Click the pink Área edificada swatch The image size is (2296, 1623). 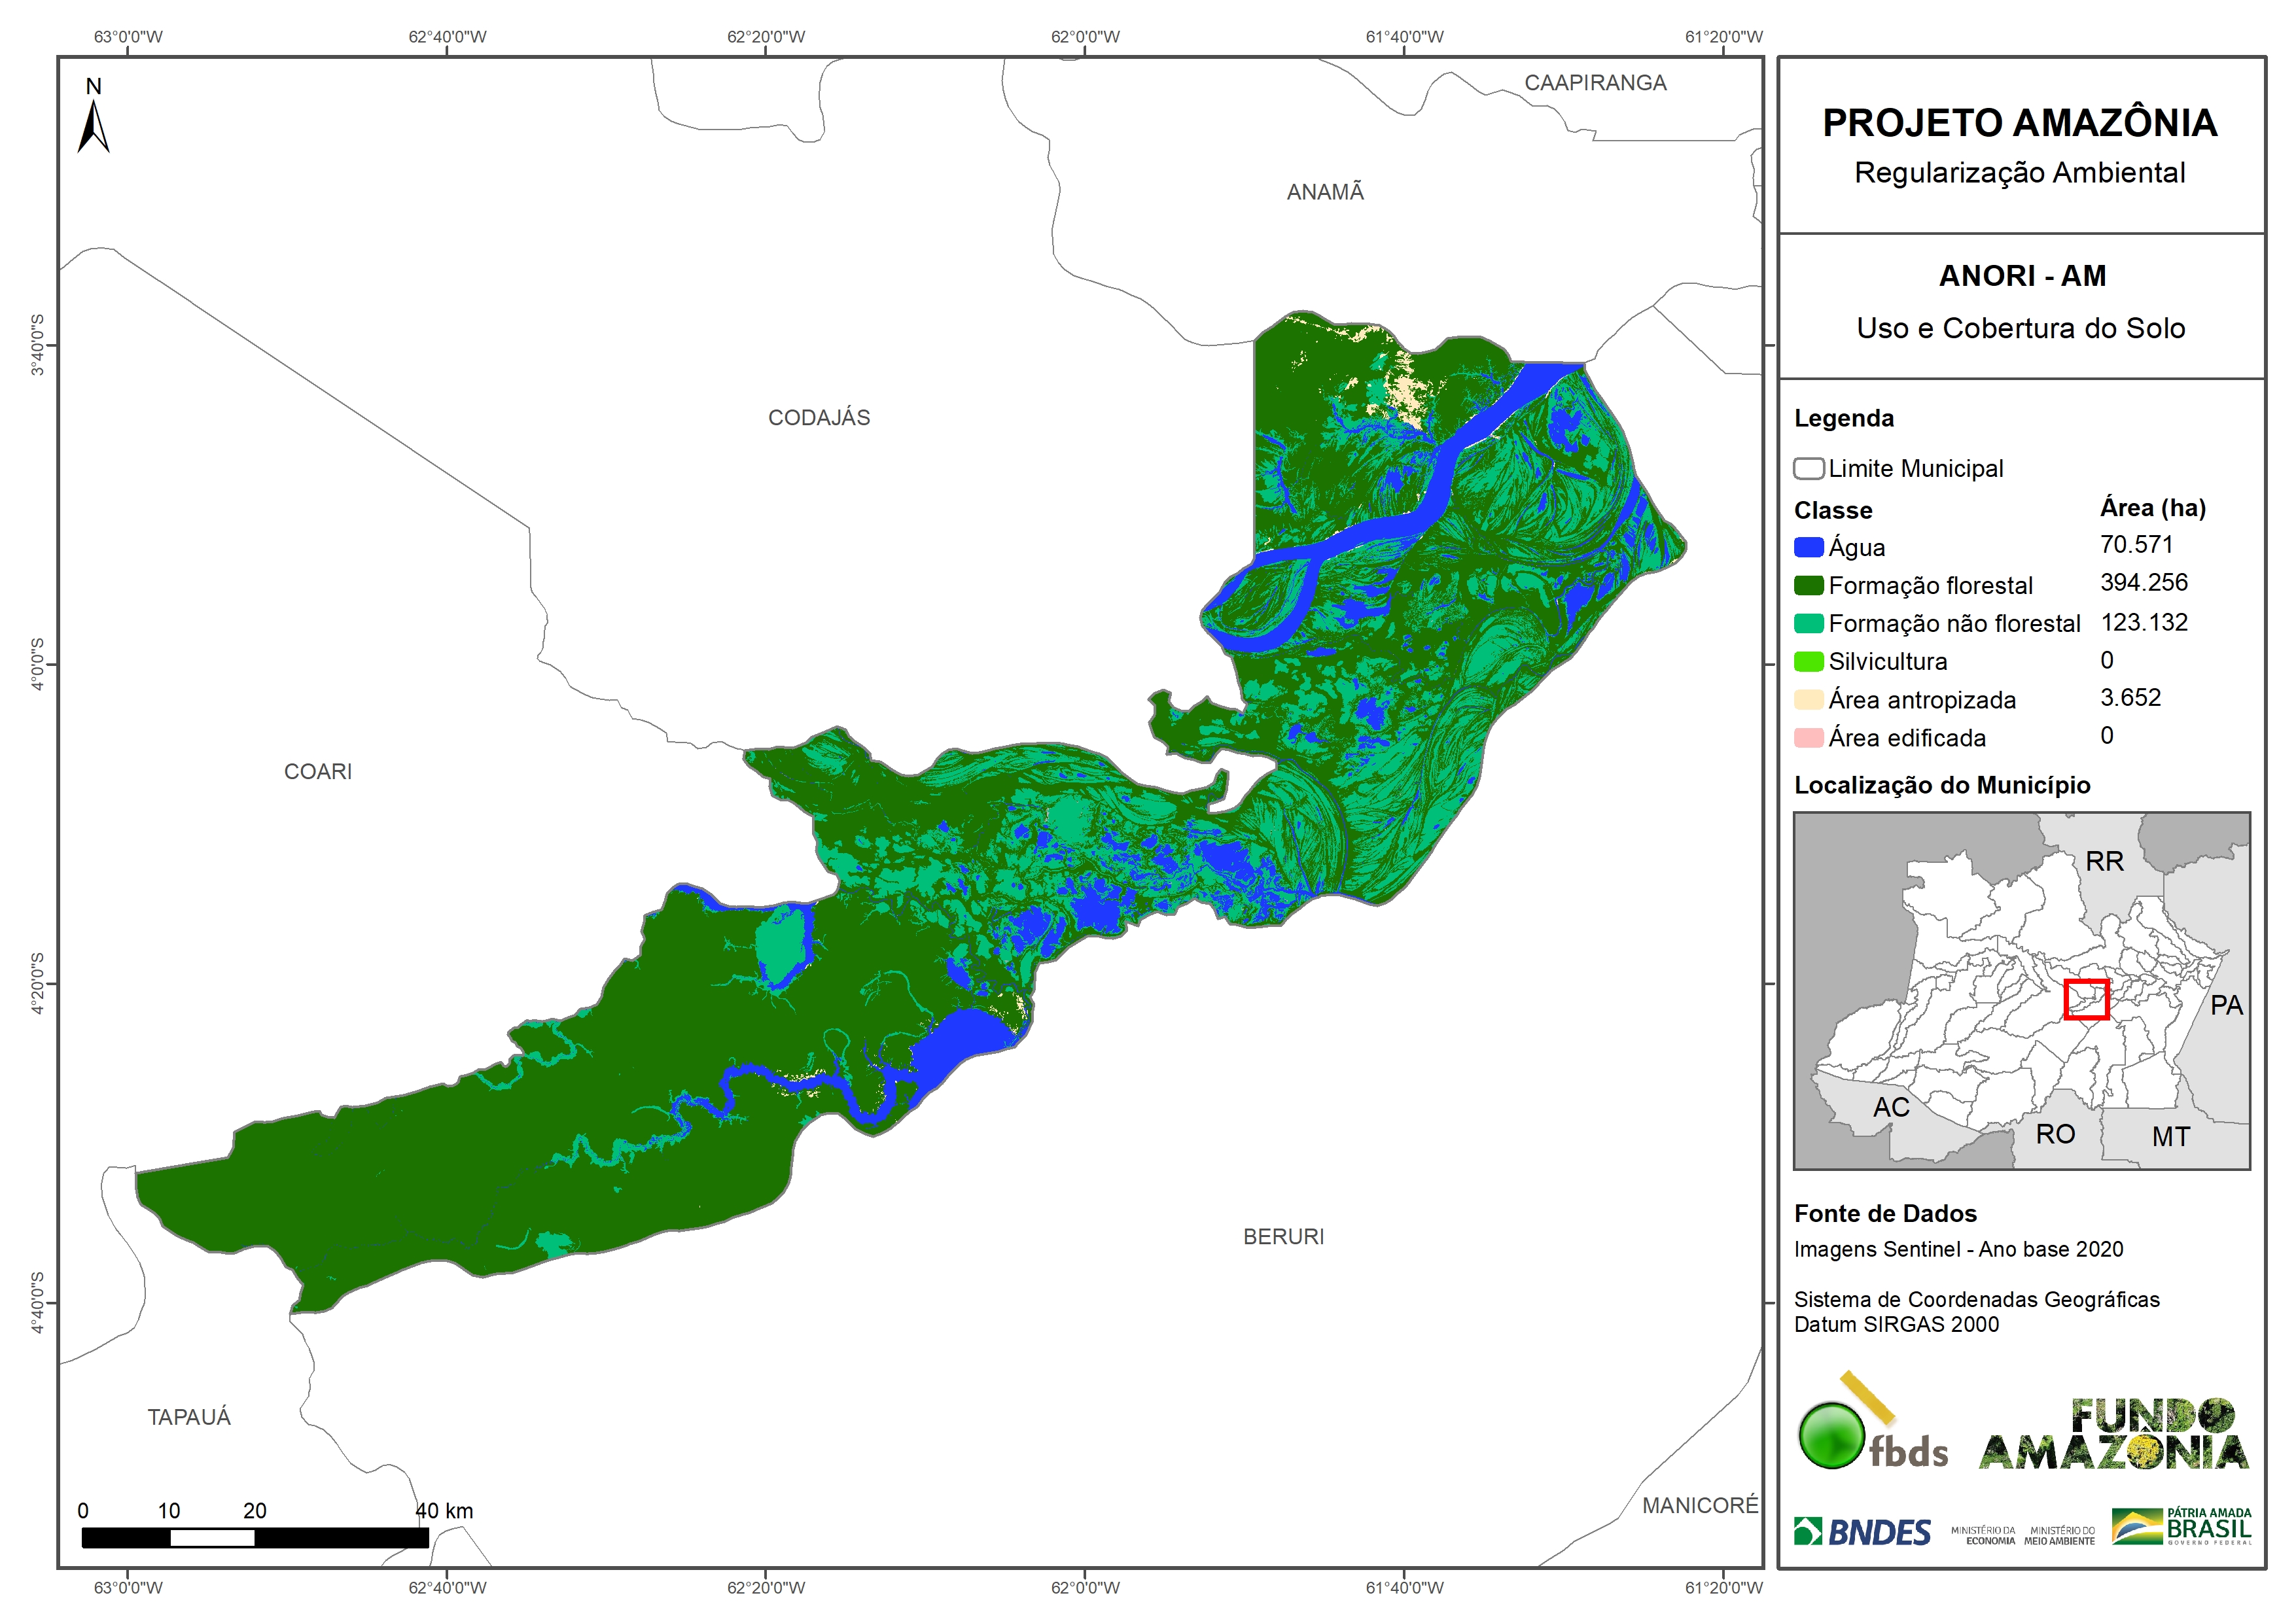[1808, 738]
